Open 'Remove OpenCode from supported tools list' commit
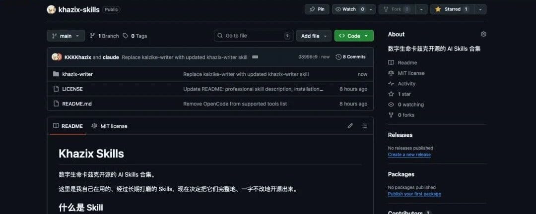536x214 pixels. [x=235, y=104]
